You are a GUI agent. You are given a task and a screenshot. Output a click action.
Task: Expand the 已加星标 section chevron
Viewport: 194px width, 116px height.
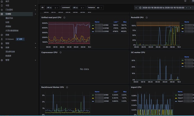35,10
